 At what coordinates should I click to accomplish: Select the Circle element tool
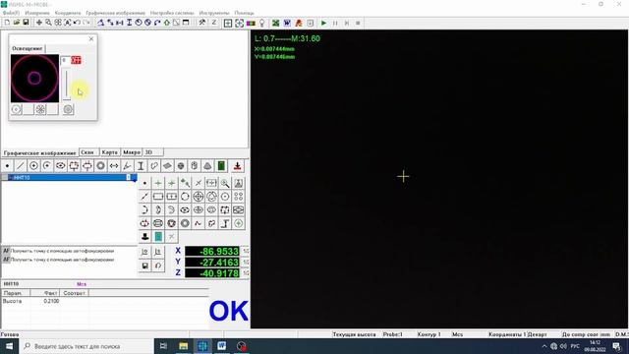click(x=33, y=166)
